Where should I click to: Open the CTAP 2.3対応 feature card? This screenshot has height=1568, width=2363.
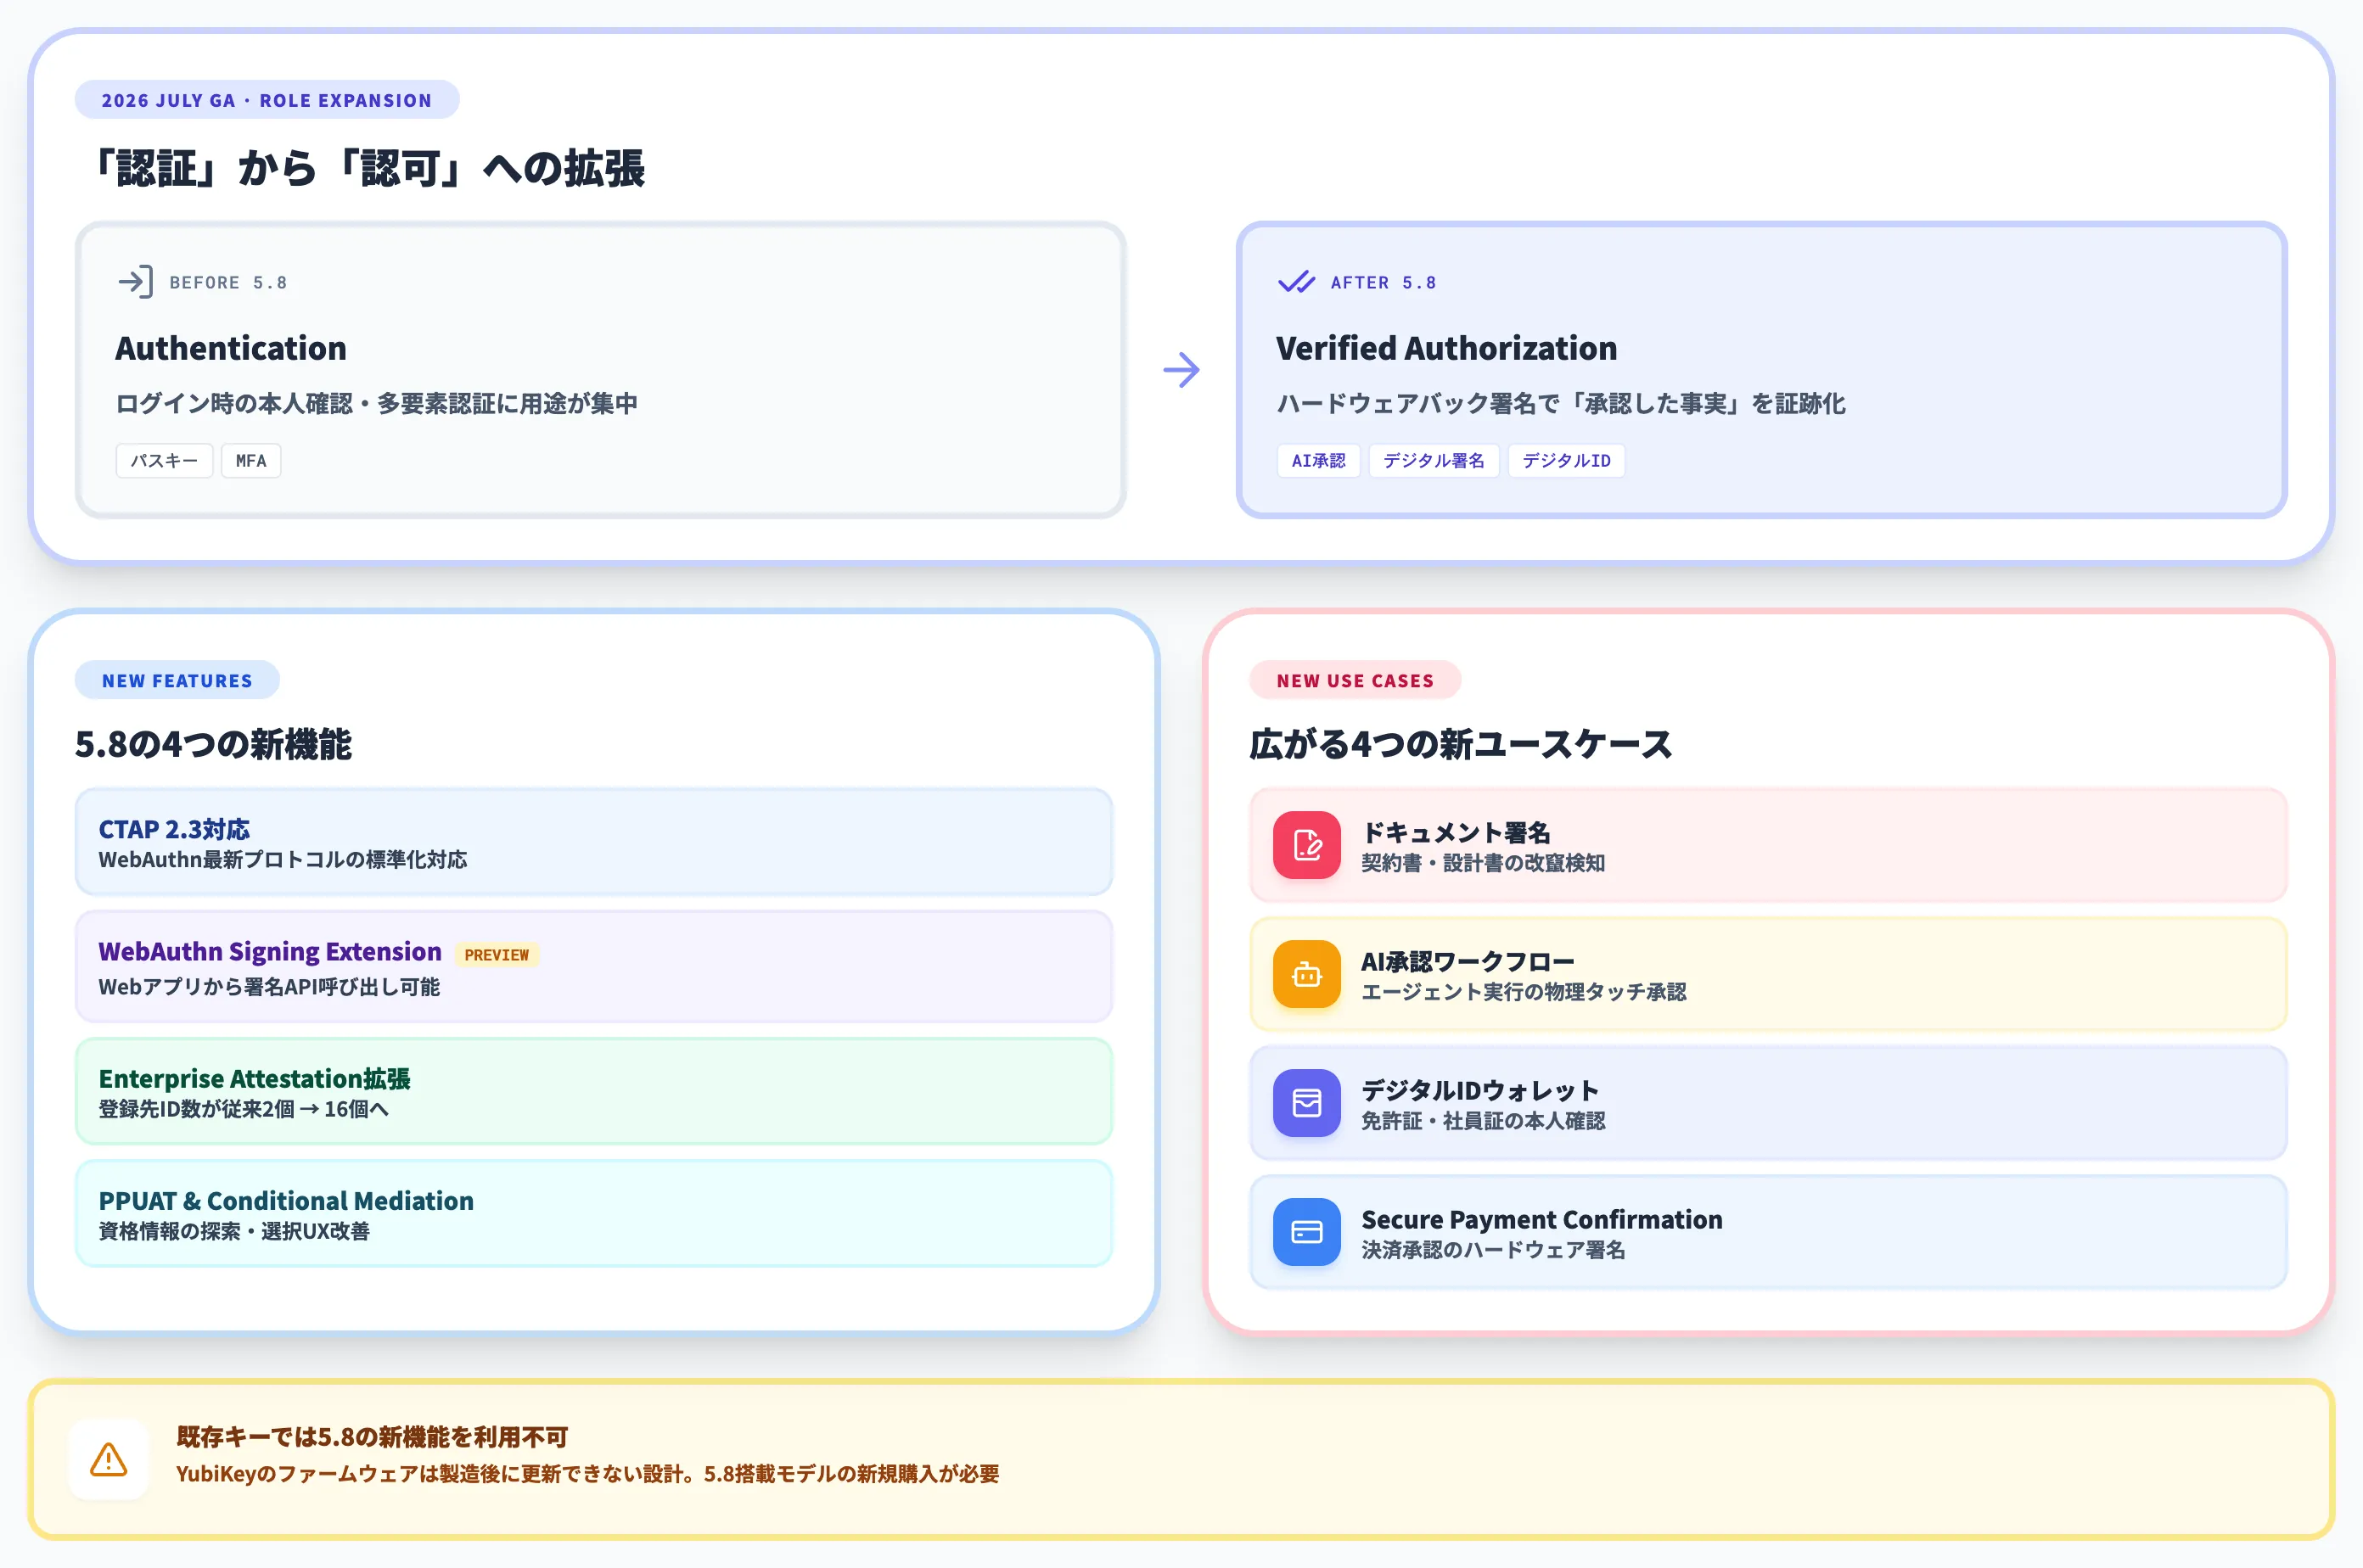pyautogui.click(x=593, y=842)
